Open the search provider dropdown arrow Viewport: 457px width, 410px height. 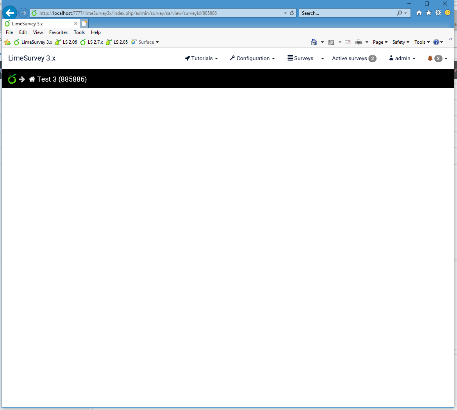coord(406,13)
